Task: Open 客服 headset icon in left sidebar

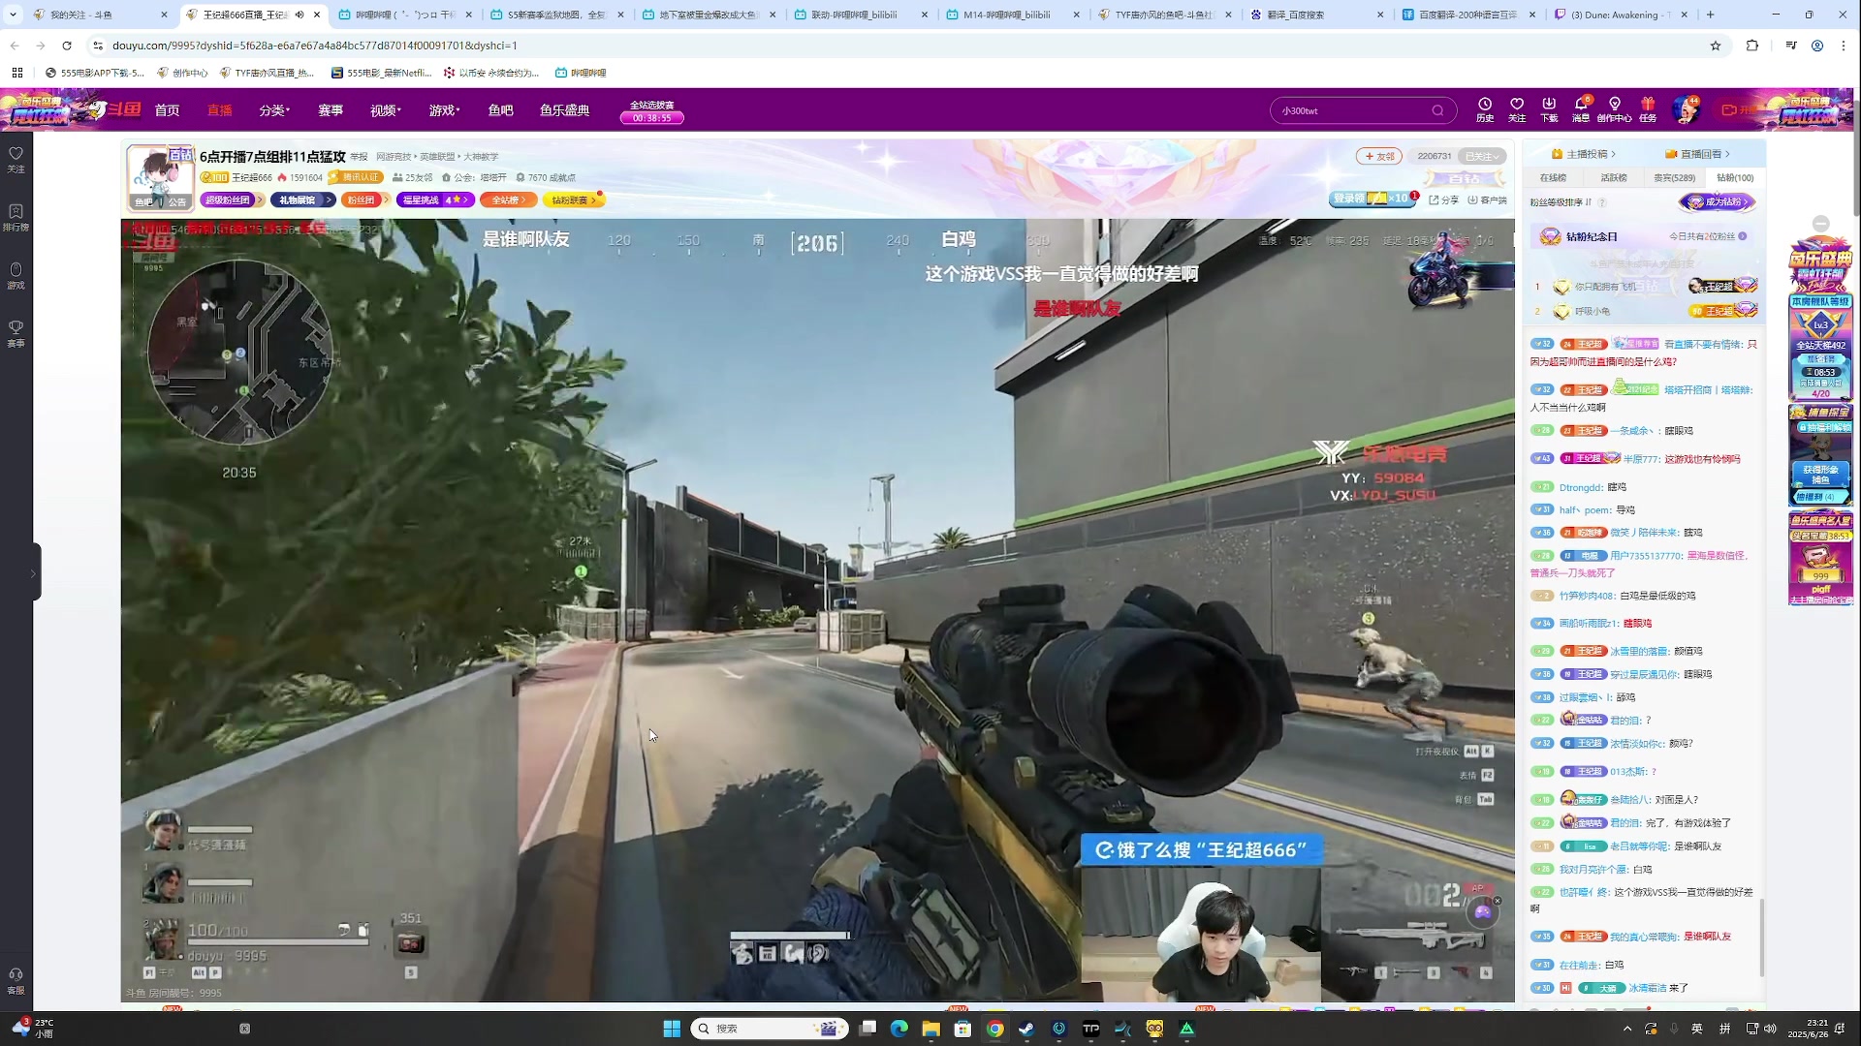Action: pyautogui.click(x=16, y=981)
